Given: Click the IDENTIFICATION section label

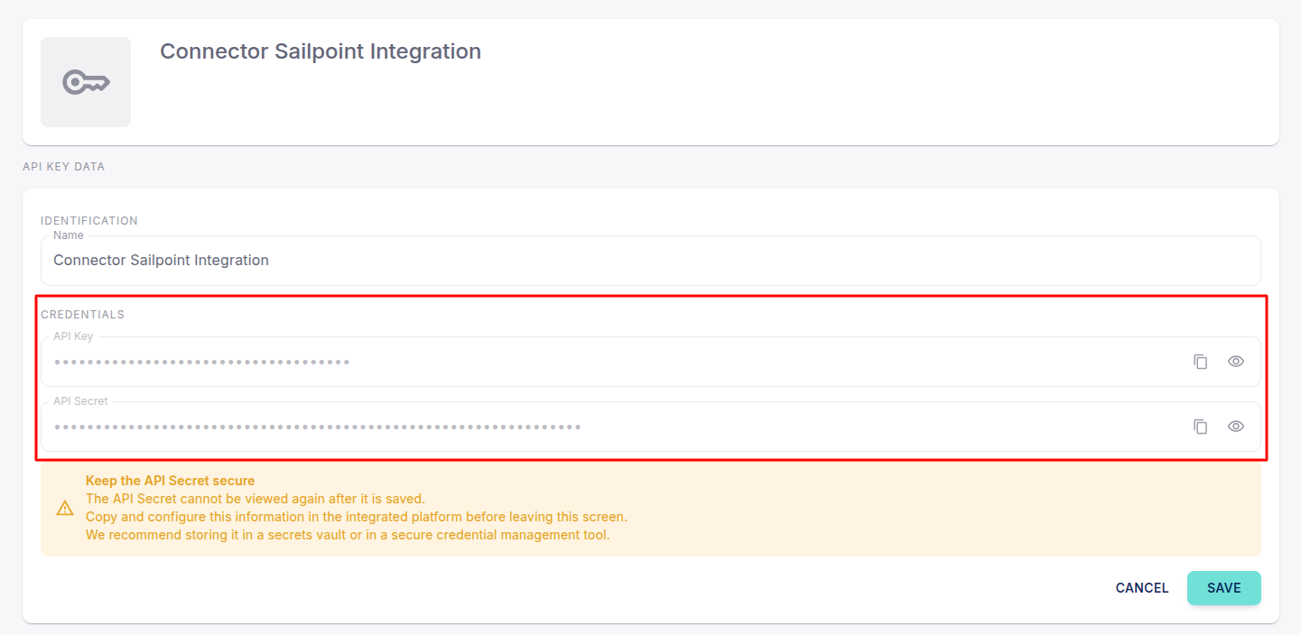Looking at the screenshot, I should [89, 221].
